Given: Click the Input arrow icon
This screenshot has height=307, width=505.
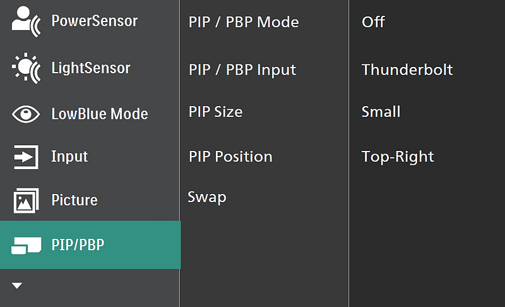Looking at the screenshot, I should click(x=26, y=157).
